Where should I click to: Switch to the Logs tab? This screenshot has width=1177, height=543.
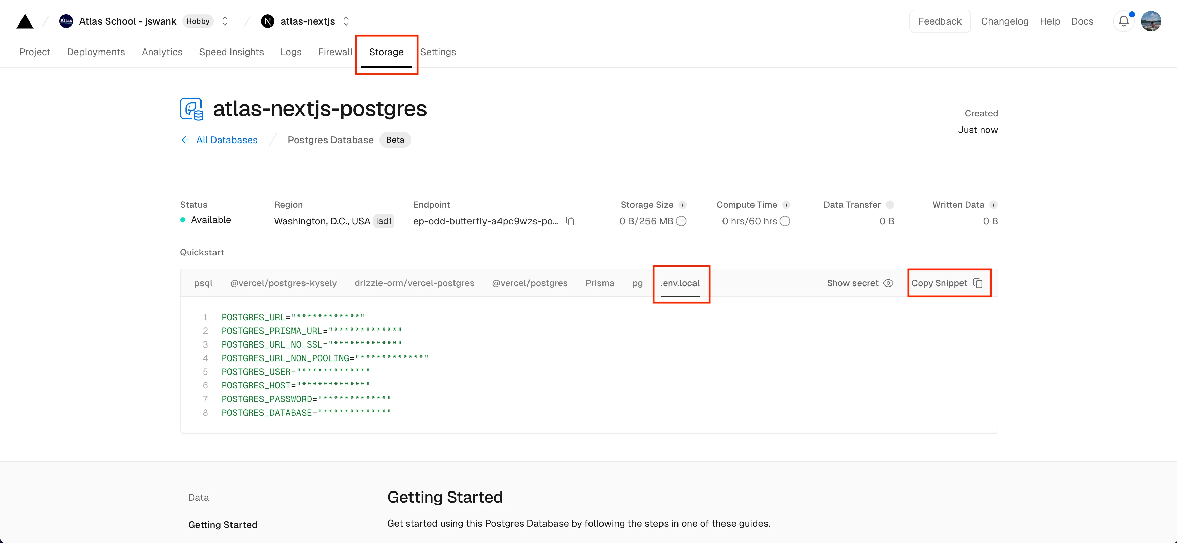click(291, 52)
